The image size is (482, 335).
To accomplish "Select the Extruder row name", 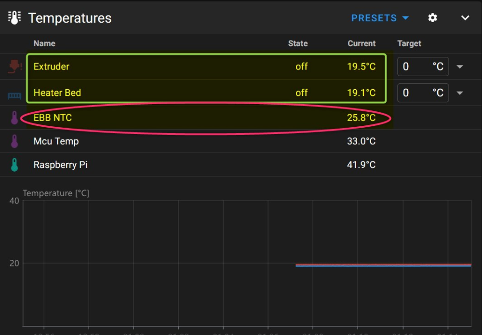I will pos(52,67).
